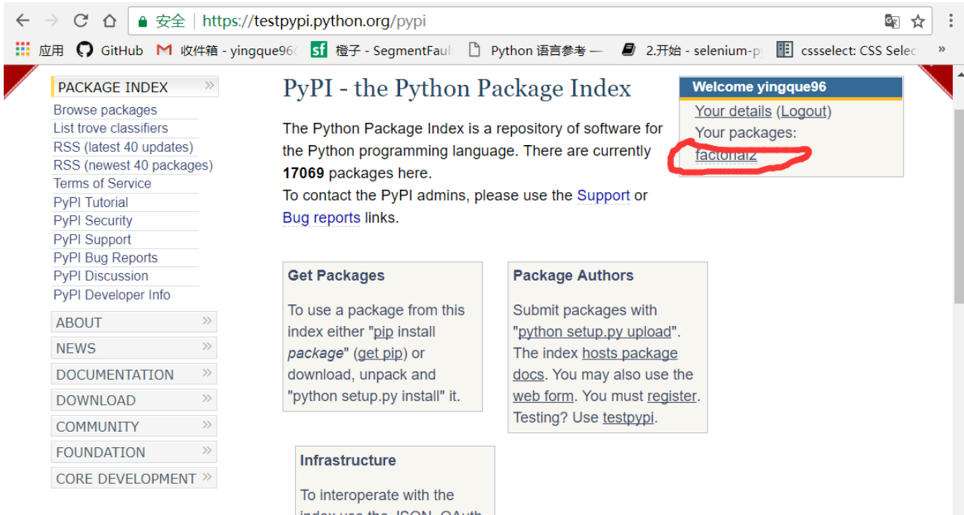The image size is (964, 515).
Task: Reload the current page
Action: click(x=80, y=21)
